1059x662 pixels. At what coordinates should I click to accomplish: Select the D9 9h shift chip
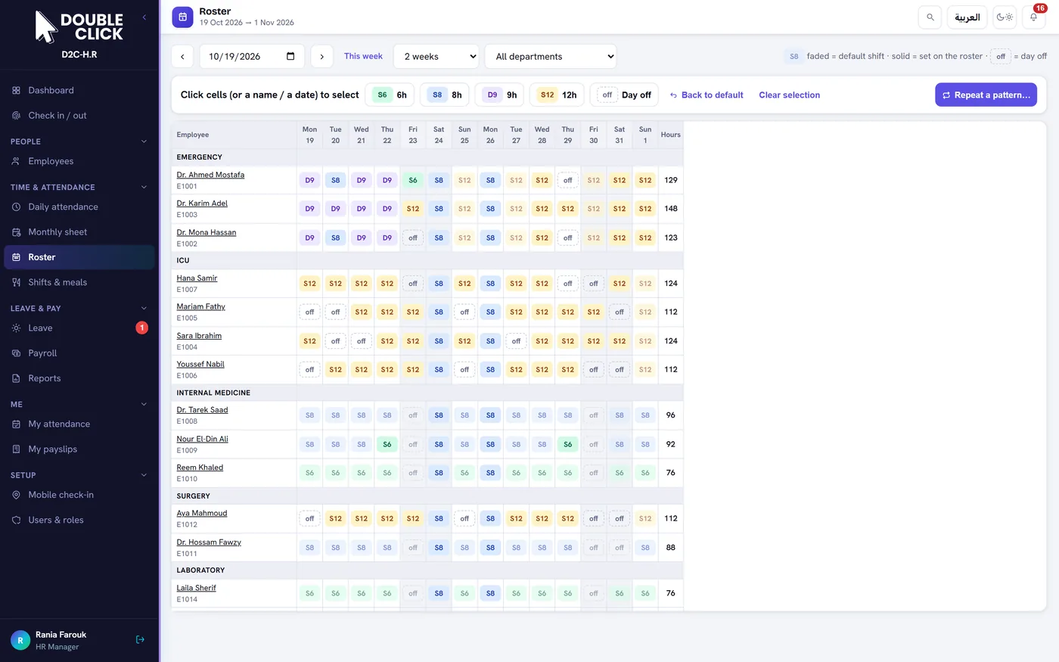[501, 95]
